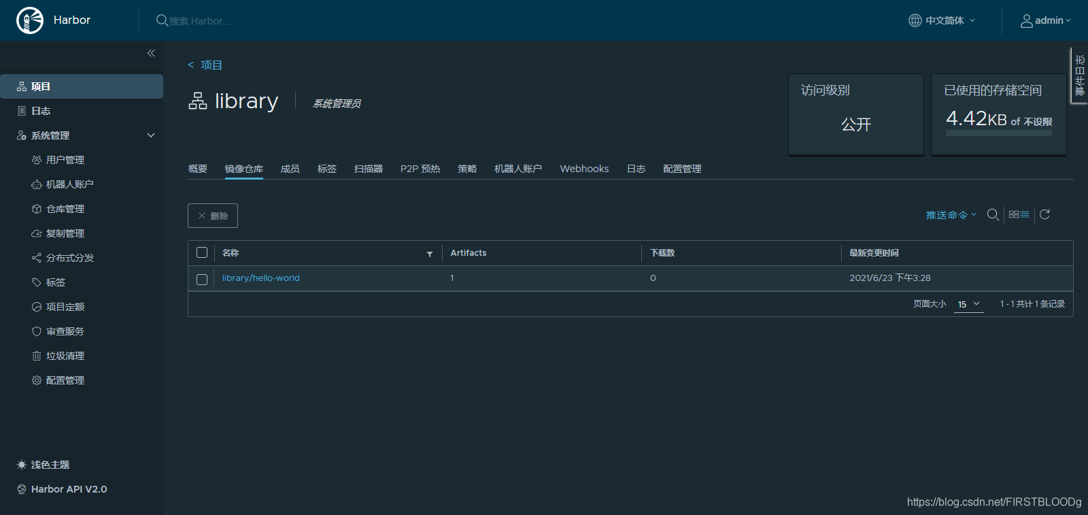The width and height of the screenshot is (1088, 515).
Task: Collapse the sidebar with double-chevron icon
Action: pos(151,53)
